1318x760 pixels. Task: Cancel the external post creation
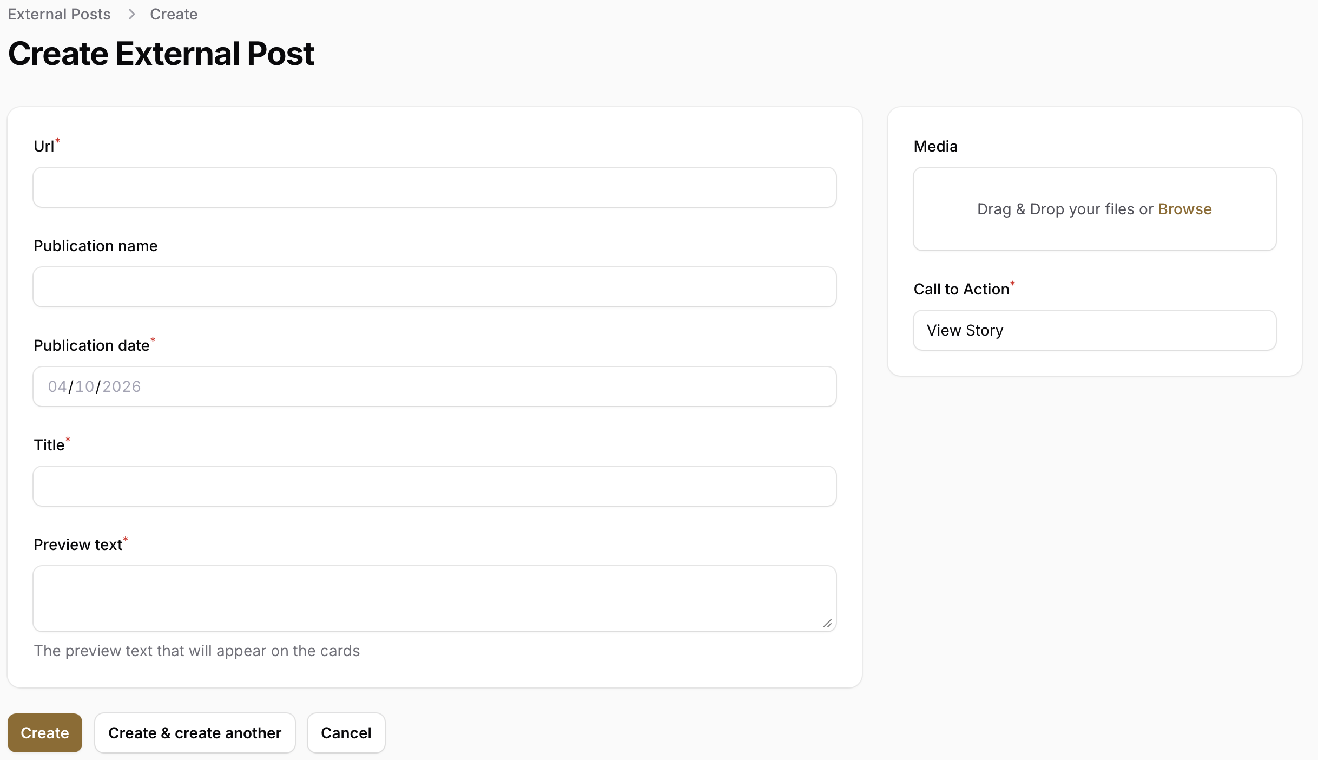[346, 733]
